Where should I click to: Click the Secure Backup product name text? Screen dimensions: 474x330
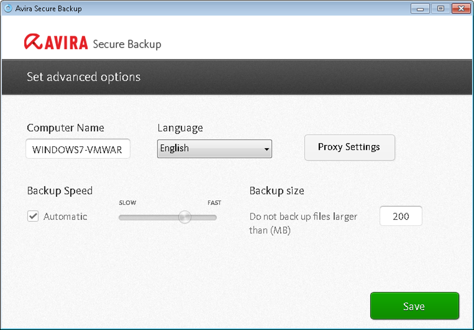127,44
